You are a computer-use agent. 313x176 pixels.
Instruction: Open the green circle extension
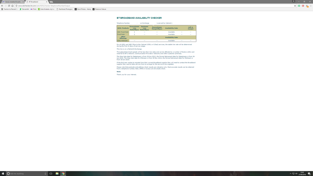coord(299,6)
